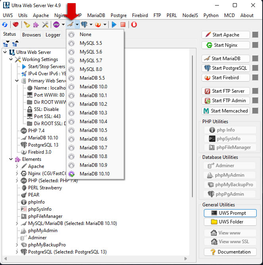The image size is (263, 265).
Task: Click Start PostgreSQL button
Action: [226, 68]
